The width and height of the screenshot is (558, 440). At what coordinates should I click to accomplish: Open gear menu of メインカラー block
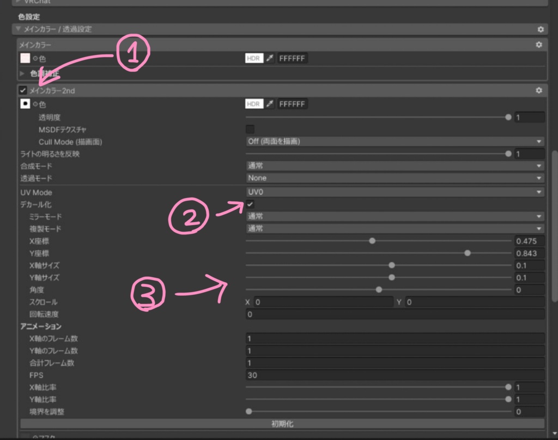click(x=539, y=45)
